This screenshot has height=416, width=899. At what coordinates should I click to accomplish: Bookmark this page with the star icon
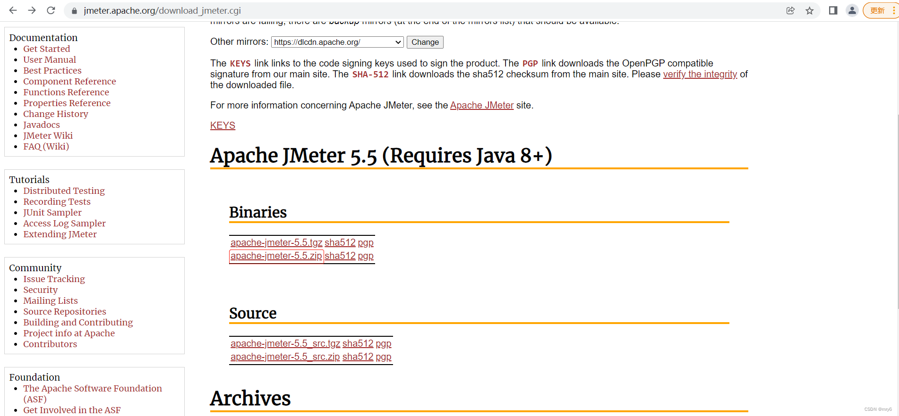tap(810, 10)
